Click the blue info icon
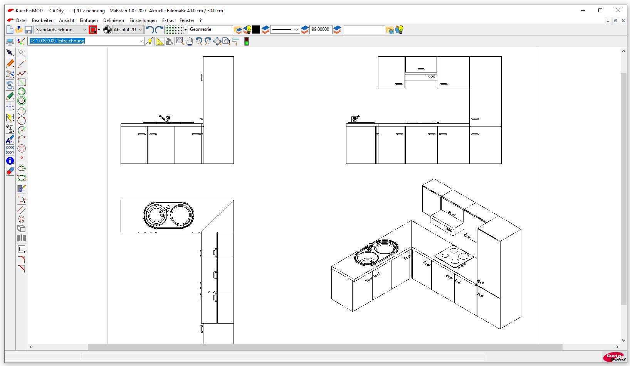 (10, 161)
